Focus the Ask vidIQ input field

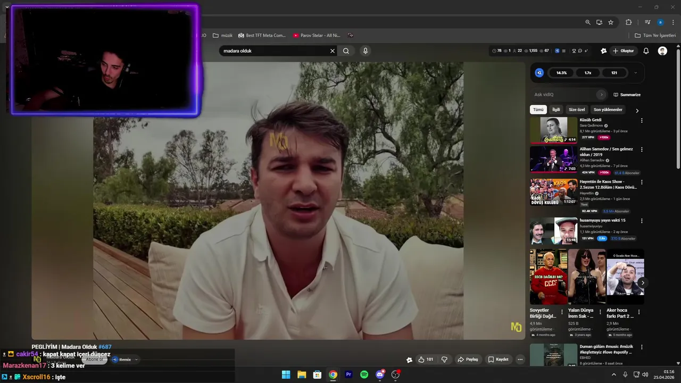[x=564, y=95]
